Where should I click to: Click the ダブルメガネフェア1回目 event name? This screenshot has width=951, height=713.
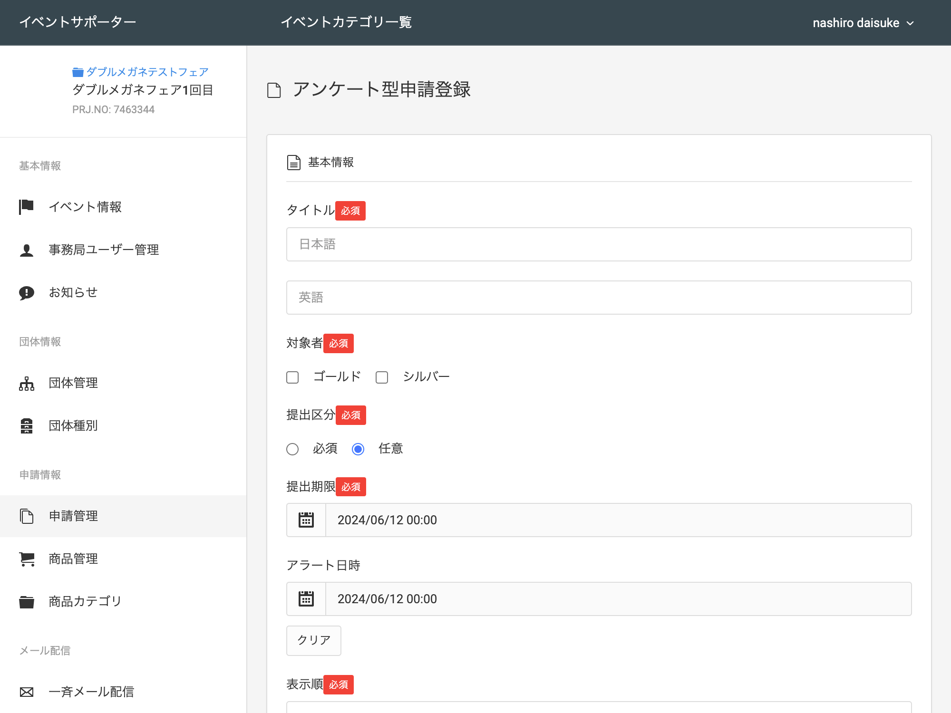[x=143, y=90]
